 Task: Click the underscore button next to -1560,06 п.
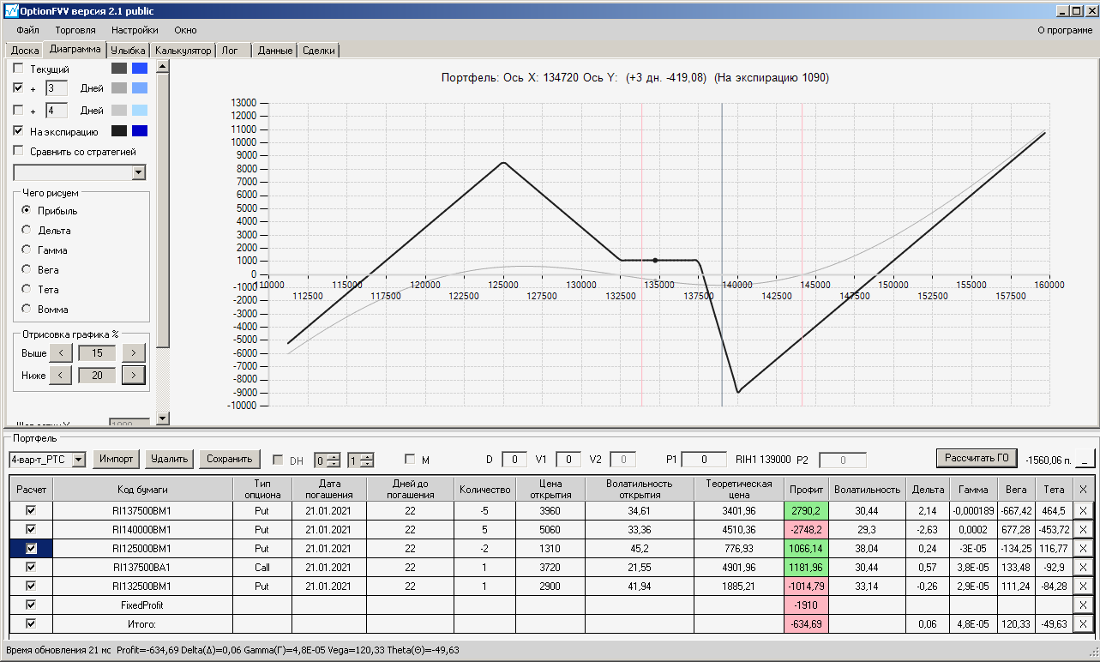[x=1085, y=460]
